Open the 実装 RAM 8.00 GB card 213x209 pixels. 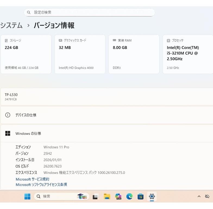pyautogui.click(x=134, y=54)
